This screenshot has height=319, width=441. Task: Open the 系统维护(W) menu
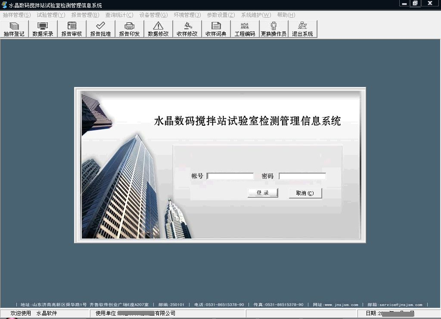(256, 15)
